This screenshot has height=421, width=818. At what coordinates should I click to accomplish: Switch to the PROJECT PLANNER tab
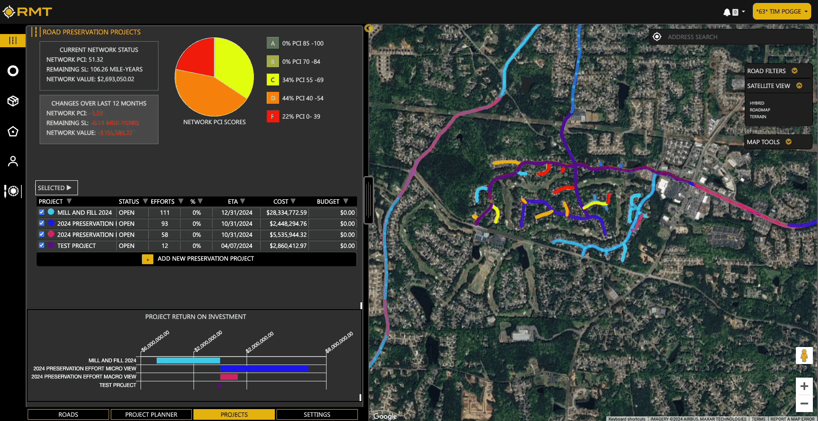pyautogui.click(x=151, y=415)
